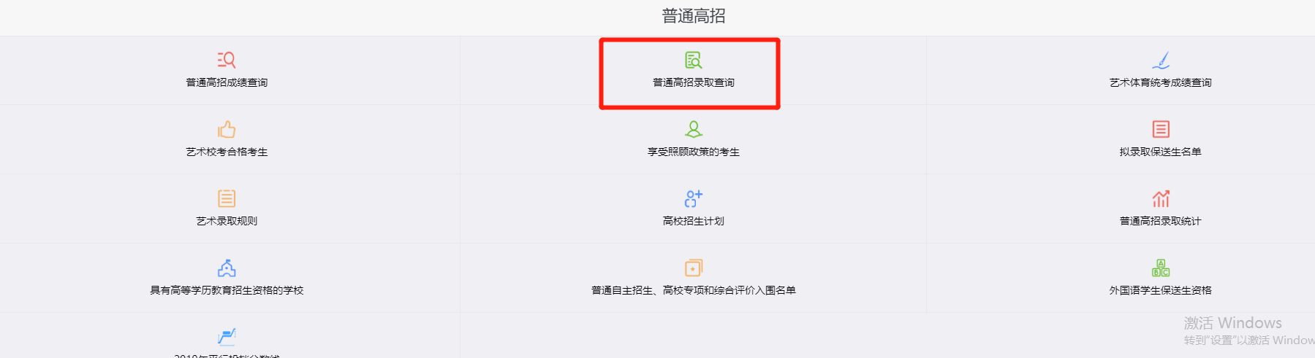Click the 普通高招录取统计 text link
Screen dimensions: 1315x358
click(x=1161, y=221)
